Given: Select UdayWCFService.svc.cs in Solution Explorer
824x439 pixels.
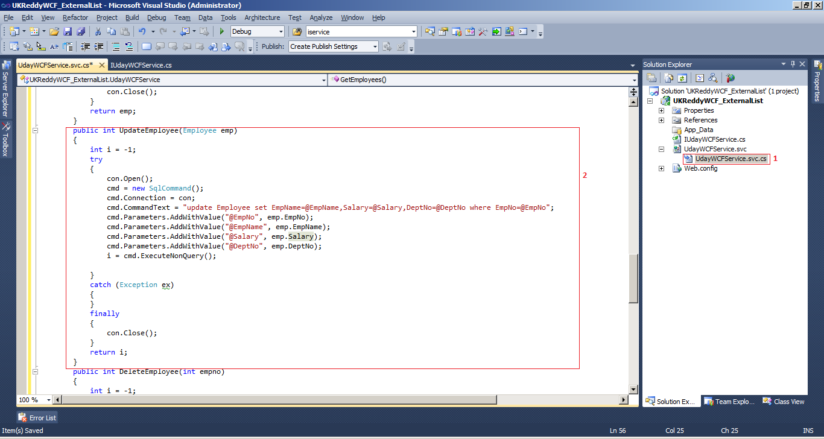Looking at the screenshot, I should pos(731,159).
